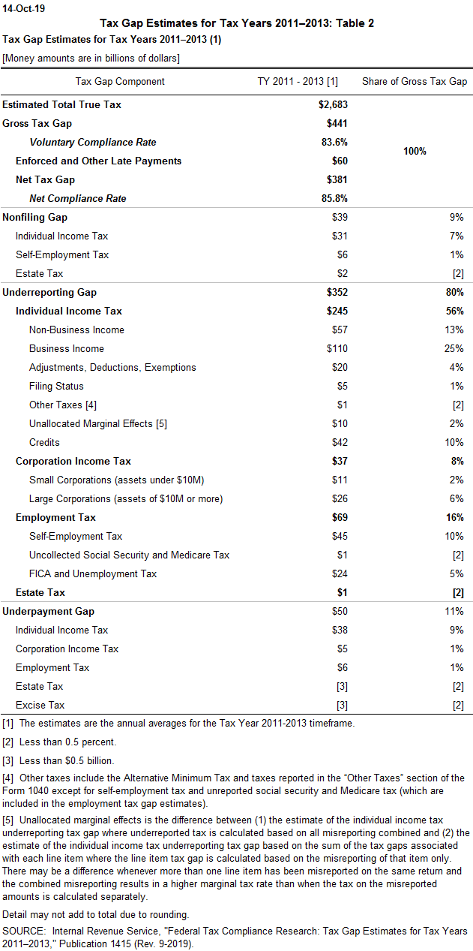The width and height of the screenshot is (473, 951).
Task: Click the 100% share cell
Action: [415, 152]
